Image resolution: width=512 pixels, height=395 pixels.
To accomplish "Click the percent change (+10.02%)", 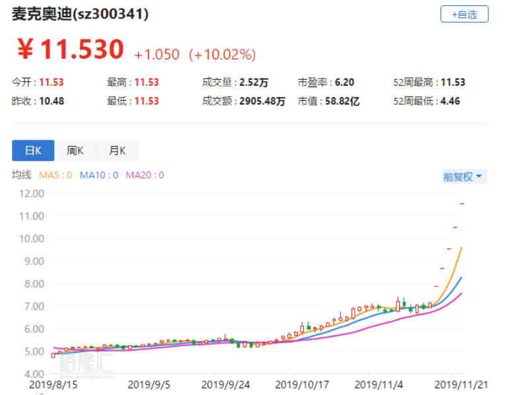I will coord(223,55).
